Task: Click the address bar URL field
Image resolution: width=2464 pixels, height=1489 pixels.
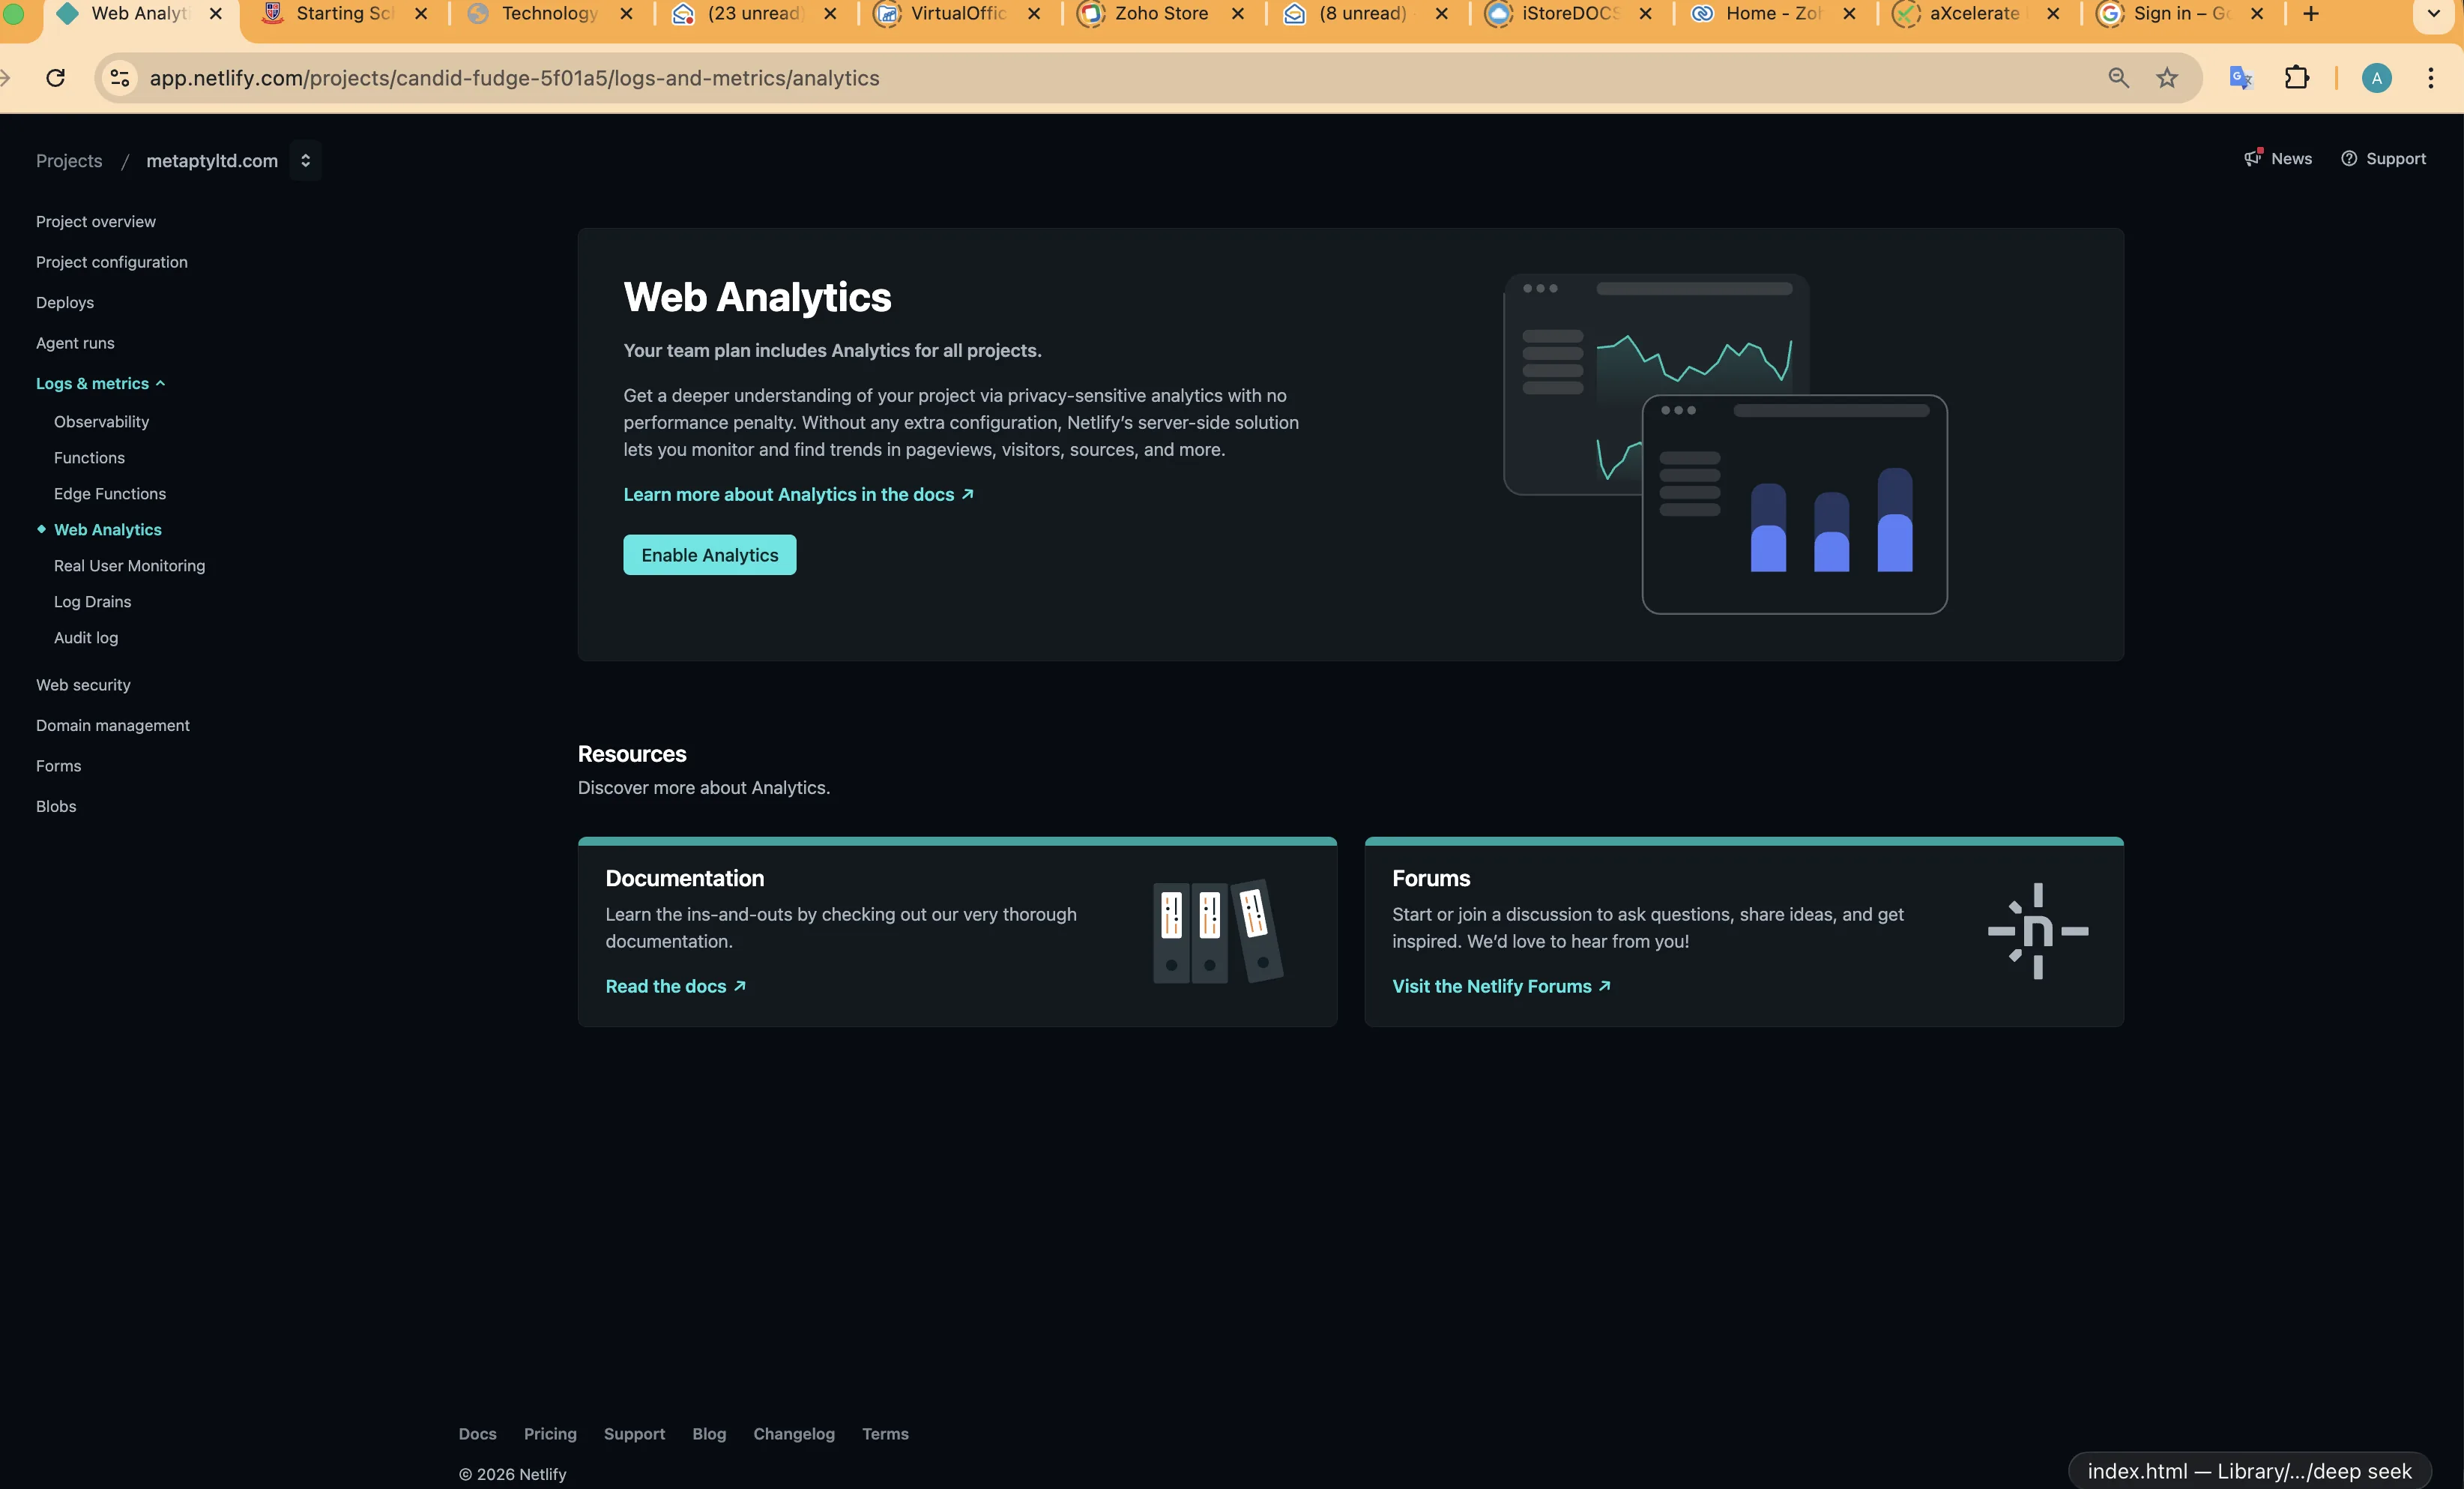Action: pos(1000,78)
